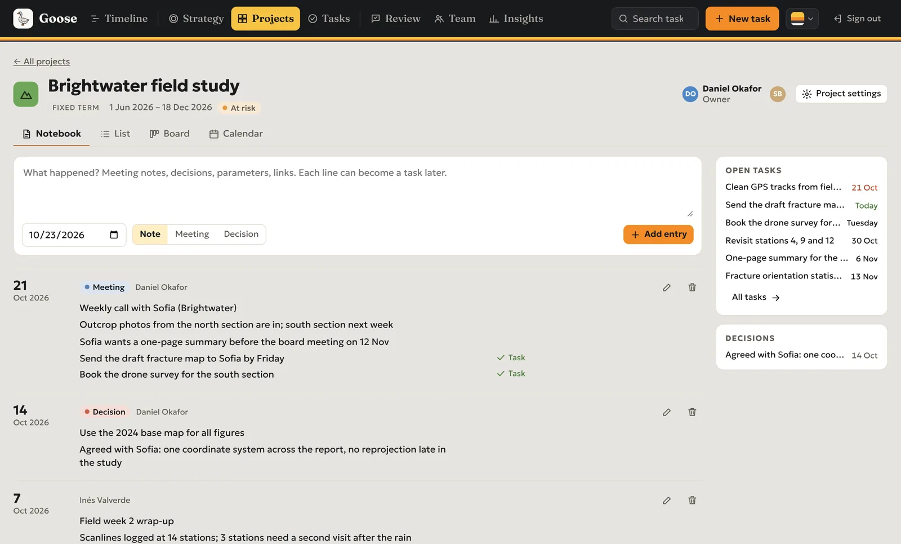901x544 pixels.
Task: Click into the notebook entry text area
Action: pyautogui.click(x=358, y=189)
